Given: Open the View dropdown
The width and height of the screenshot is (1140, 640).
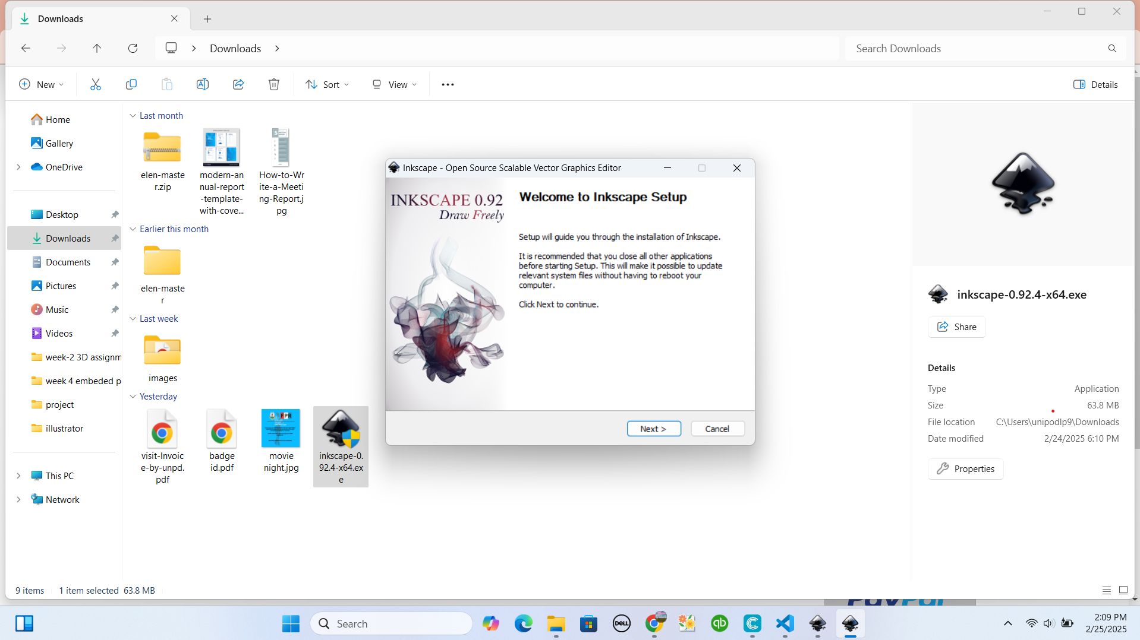Looking at the screenshot, I should [394, 84].
